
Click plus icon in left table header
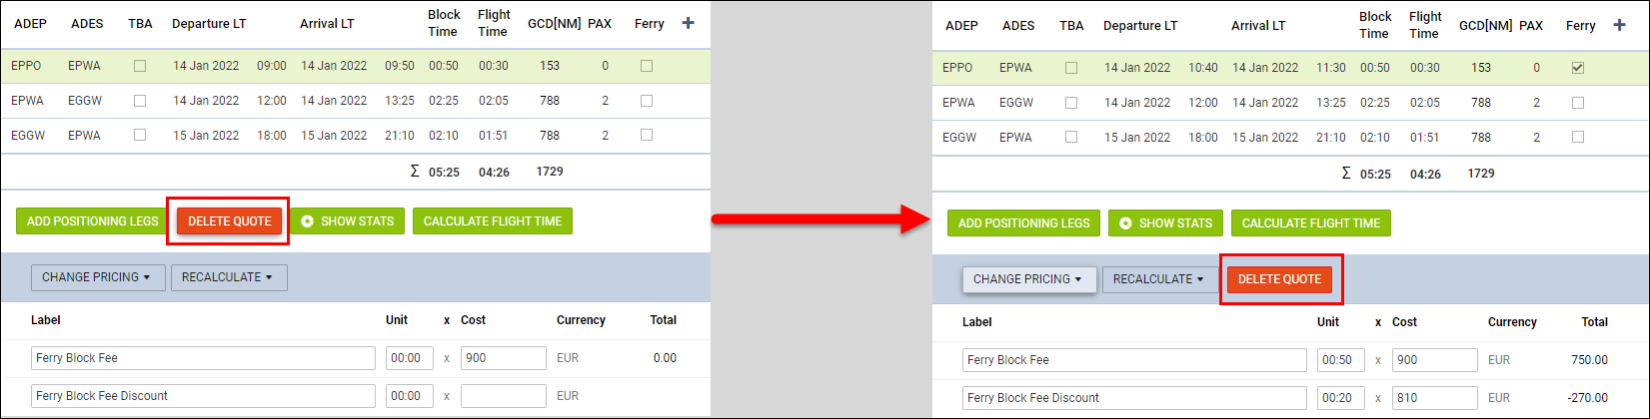pyautogui.click(x=688, y=23)
